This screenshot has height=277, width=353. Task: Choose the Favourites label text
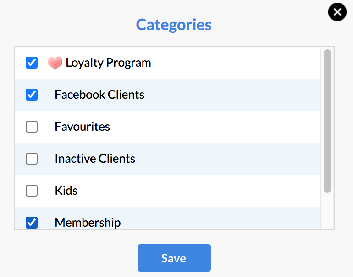tap(83, 127)
